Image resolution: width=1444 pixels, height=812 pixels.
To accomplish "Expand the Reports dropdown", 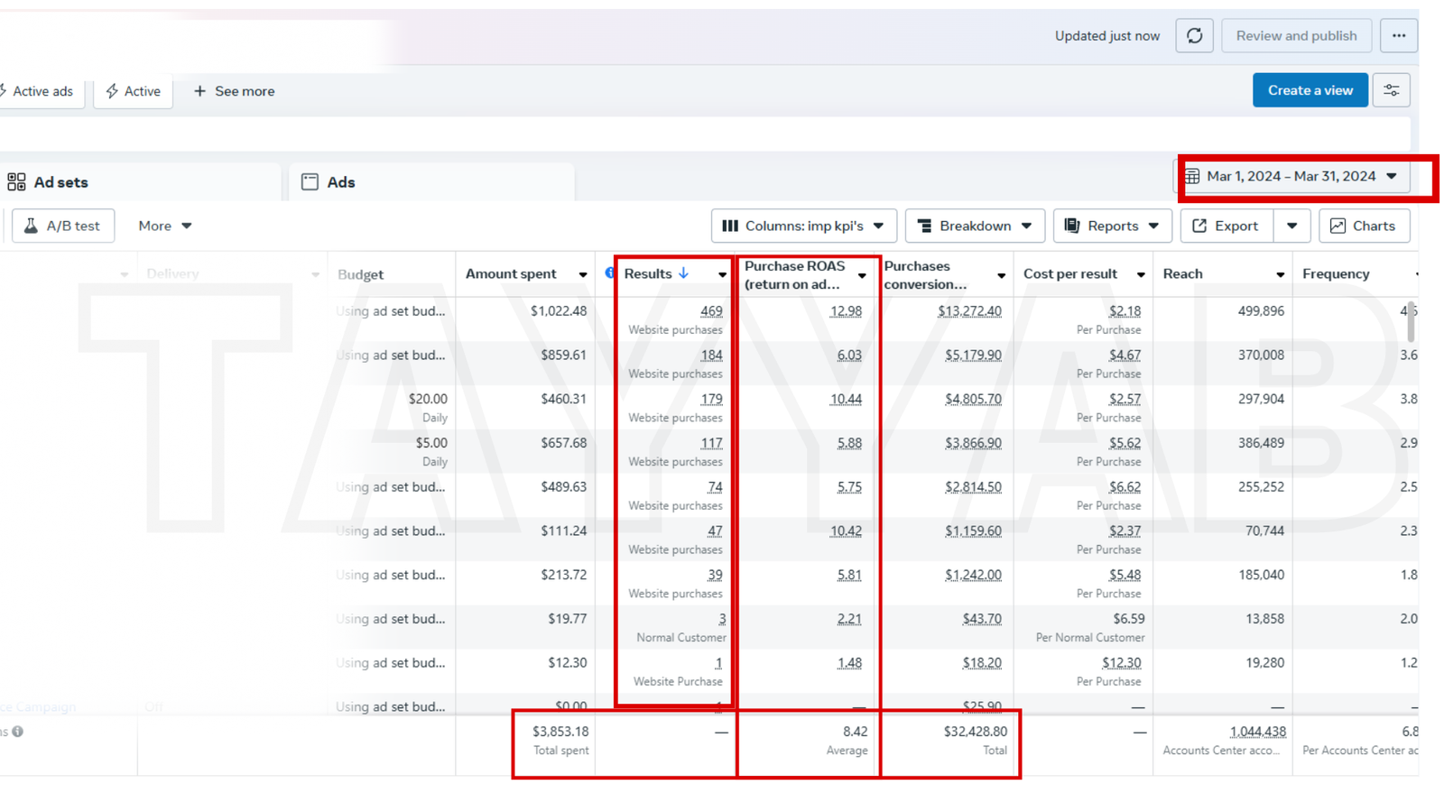I will point(1112,226).
